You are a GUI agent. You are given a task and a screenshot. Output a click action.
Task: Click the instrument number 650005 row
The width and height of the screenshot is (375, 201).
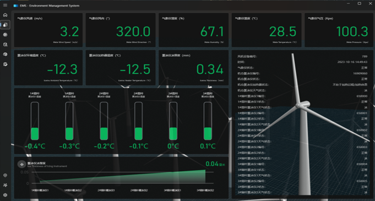click(302, 181)
